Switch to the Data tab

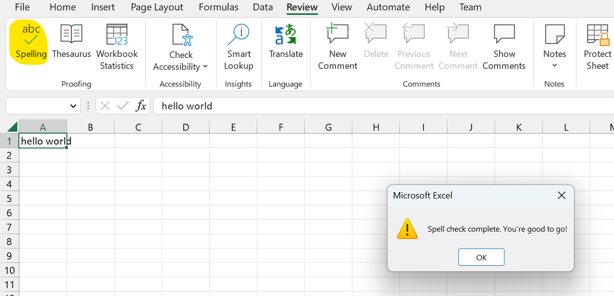pos(263,7)
